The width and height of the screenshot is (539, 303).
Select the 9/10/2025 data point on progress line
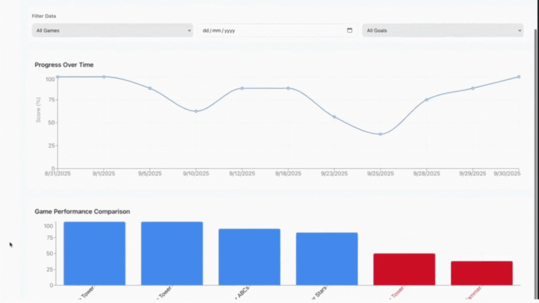(x=196, y=111)
